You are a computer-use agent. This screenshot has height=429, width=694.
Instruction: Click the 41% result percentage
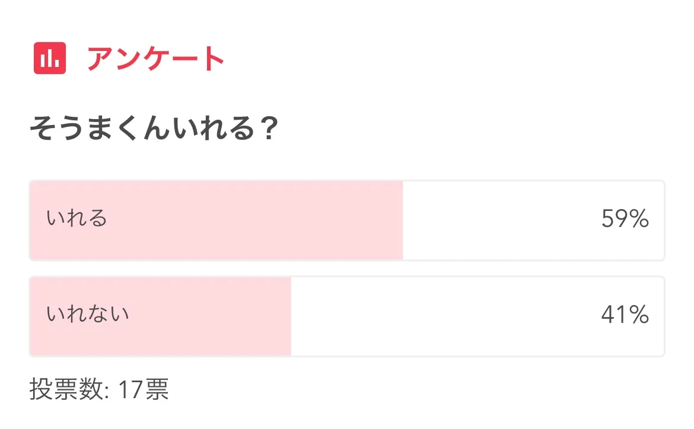point(625,315)
